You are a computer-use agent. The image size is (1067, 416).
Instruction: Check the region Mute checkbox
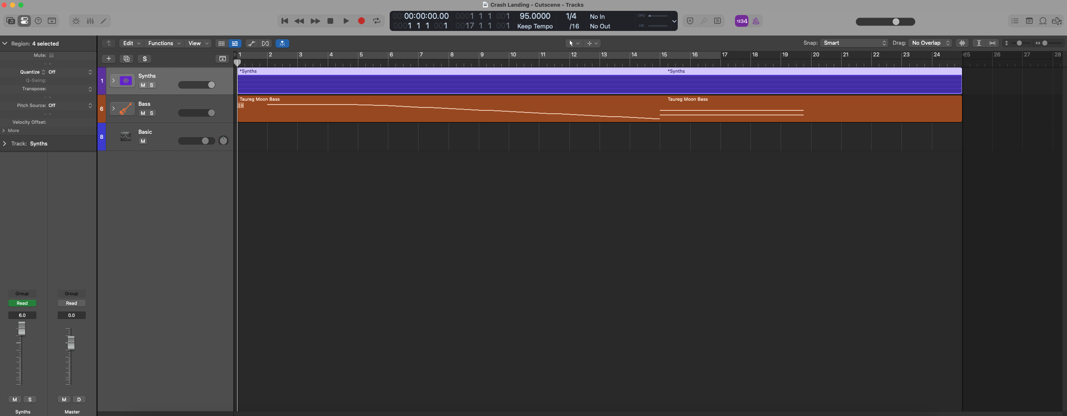(51, 55)
